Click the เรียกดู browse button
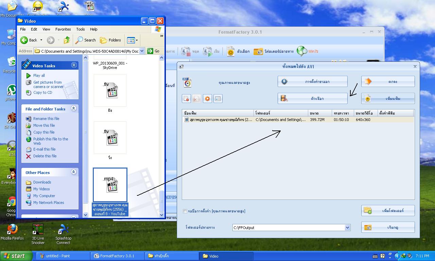Image resolution: width=435 pixels, height=261 pixels. click(x=388, y=227)
